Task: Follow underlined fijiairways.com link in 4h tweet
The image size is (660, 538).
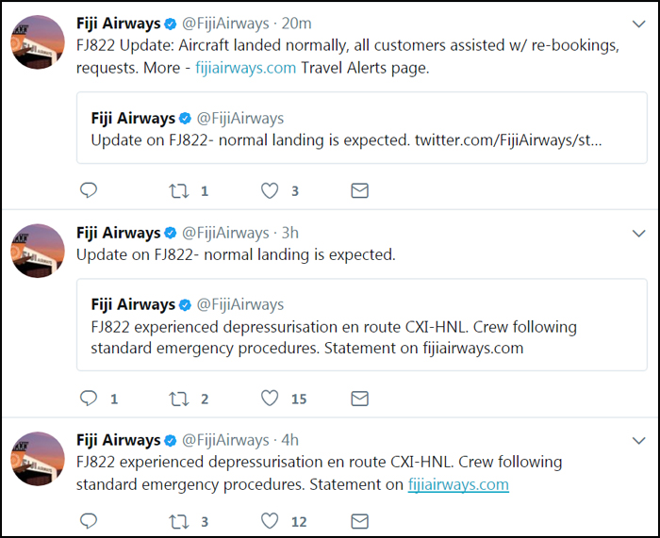Action: pos(458,485)
